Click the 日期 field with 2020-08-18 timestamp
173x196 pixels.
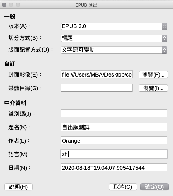click(114, 168)
